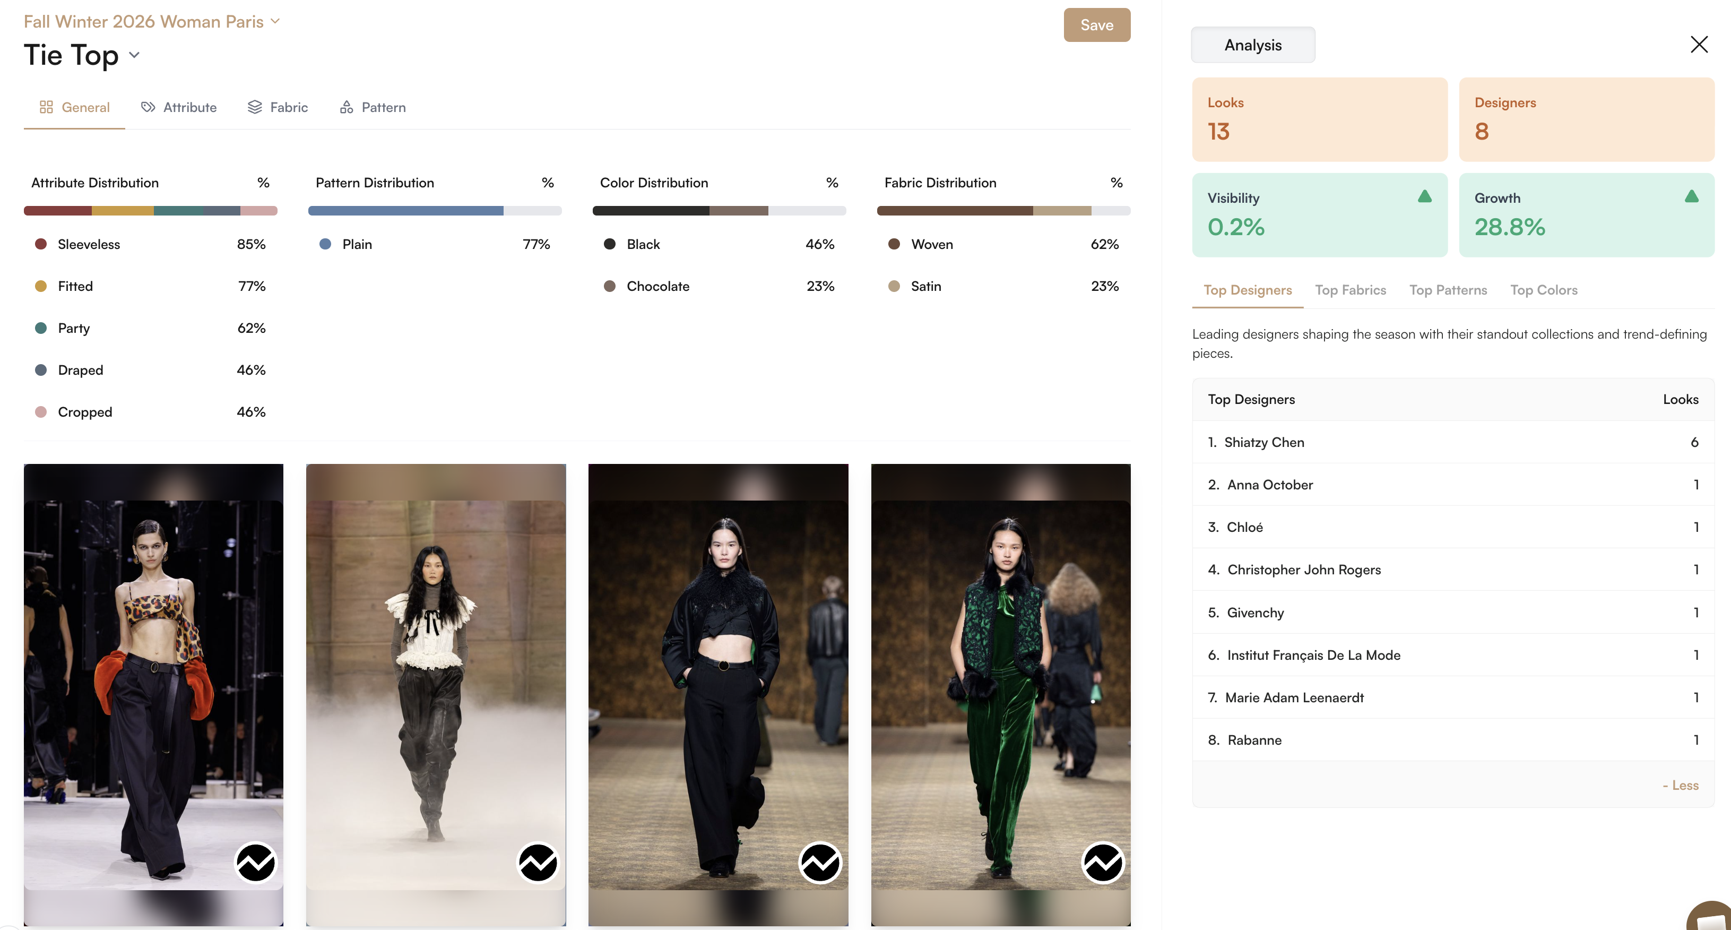Toggle the Woven fabric dot
1731x930 pixels.
894,244
